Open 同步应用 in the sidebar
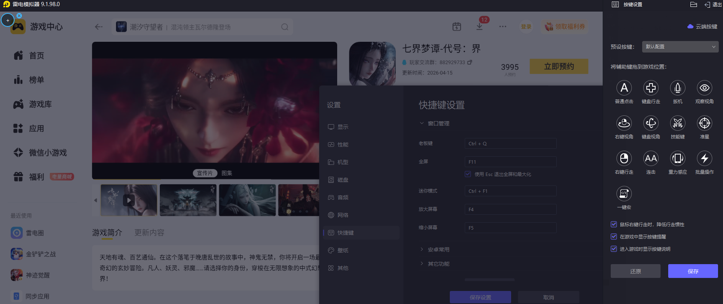This screenshot has height=304, width=723. [30, 296]
